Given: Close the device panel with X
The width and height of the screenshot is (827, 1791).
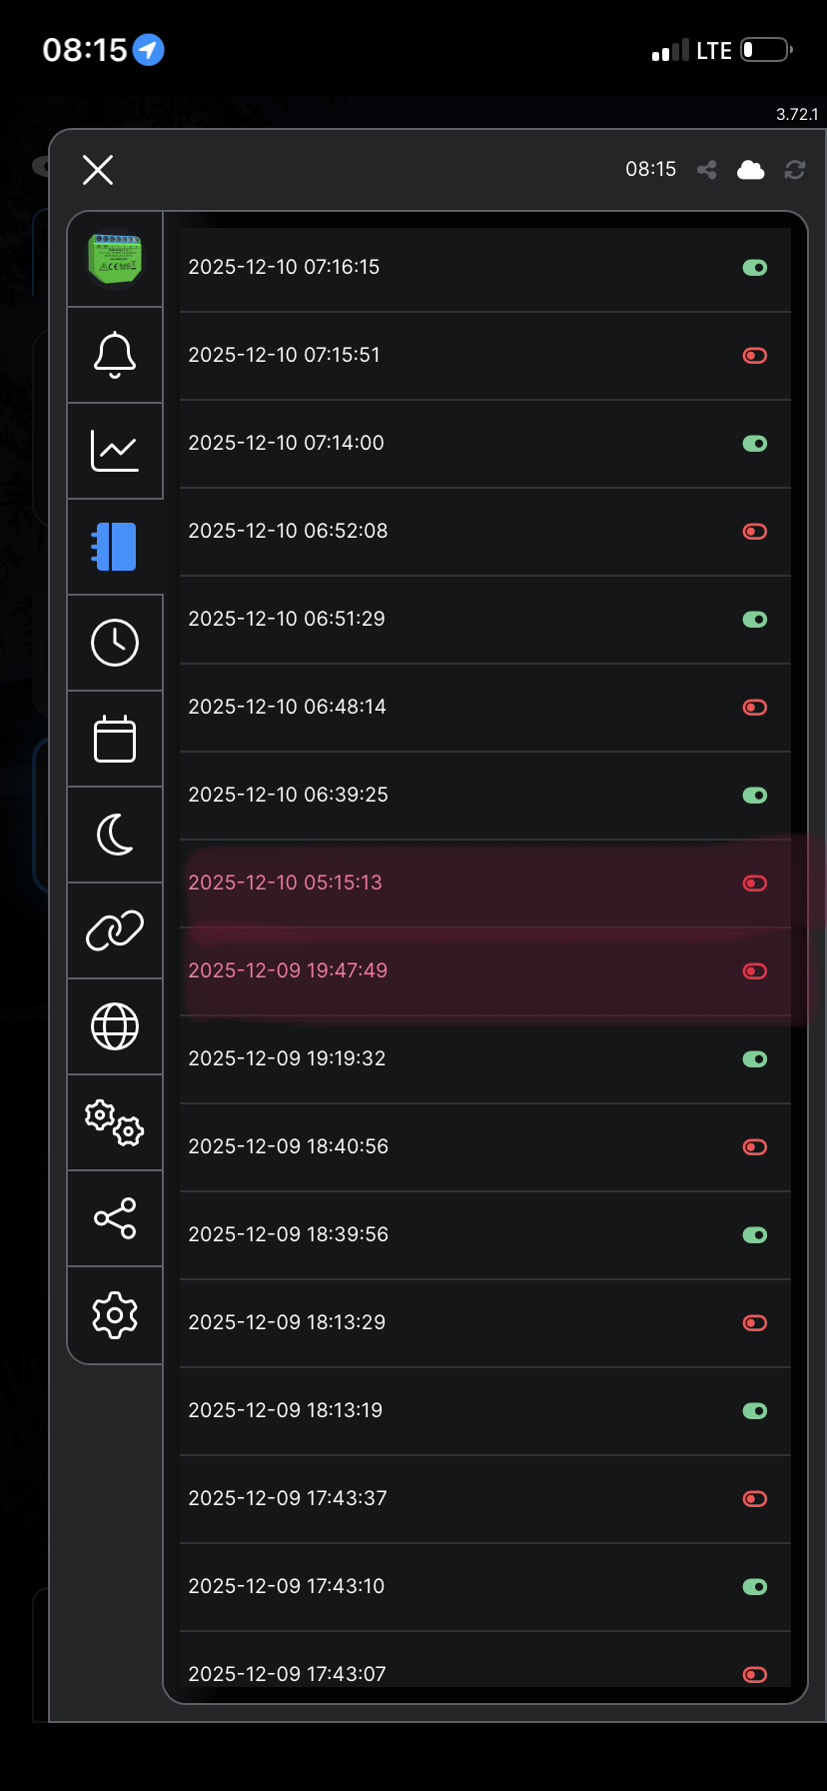Looking at the screenshot, I should point(98,170).
